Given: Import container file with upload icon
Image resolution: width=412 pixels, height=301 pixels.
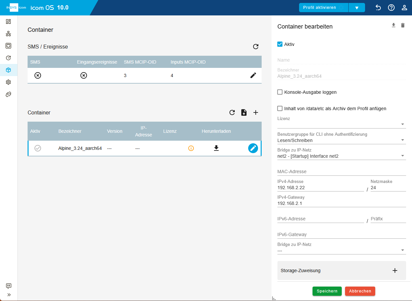Looking at the screenshot, I should [244, 112].
